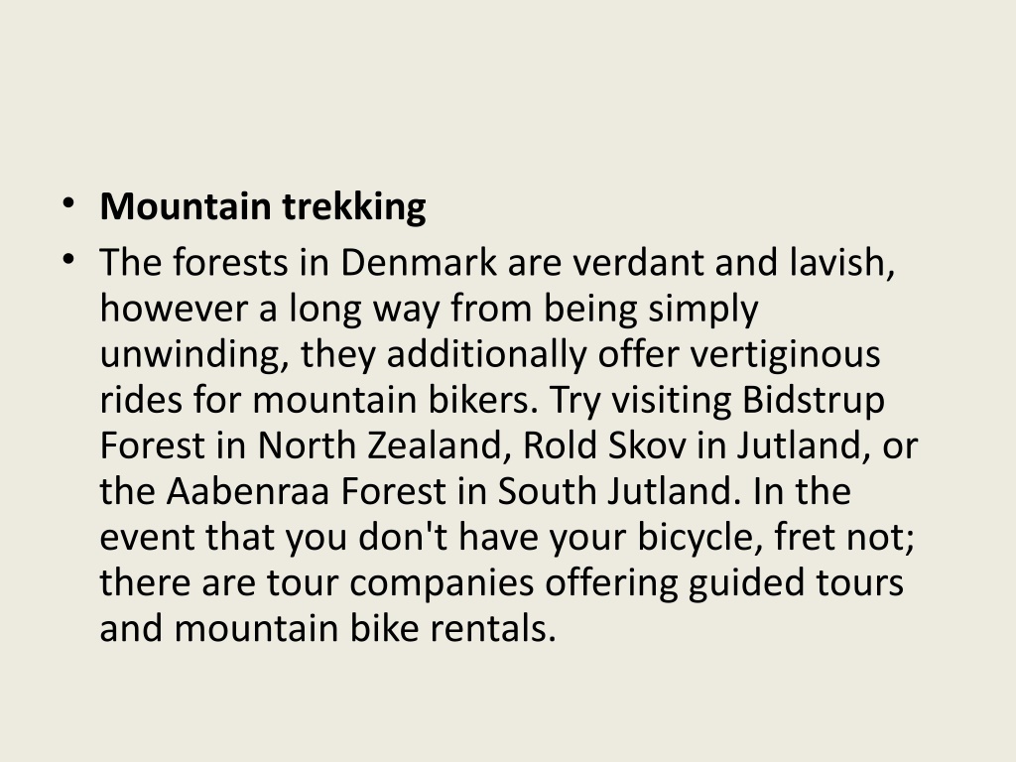
Task: Click the word "Denmark" in first line
Action: 419,262
